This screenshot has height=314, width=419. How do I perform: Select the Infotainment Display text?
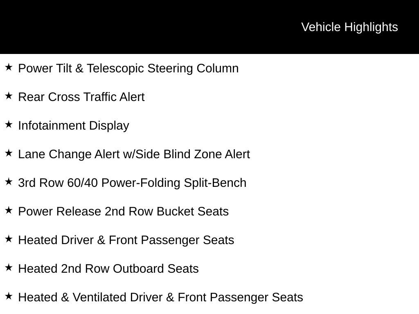coord(74,126)
